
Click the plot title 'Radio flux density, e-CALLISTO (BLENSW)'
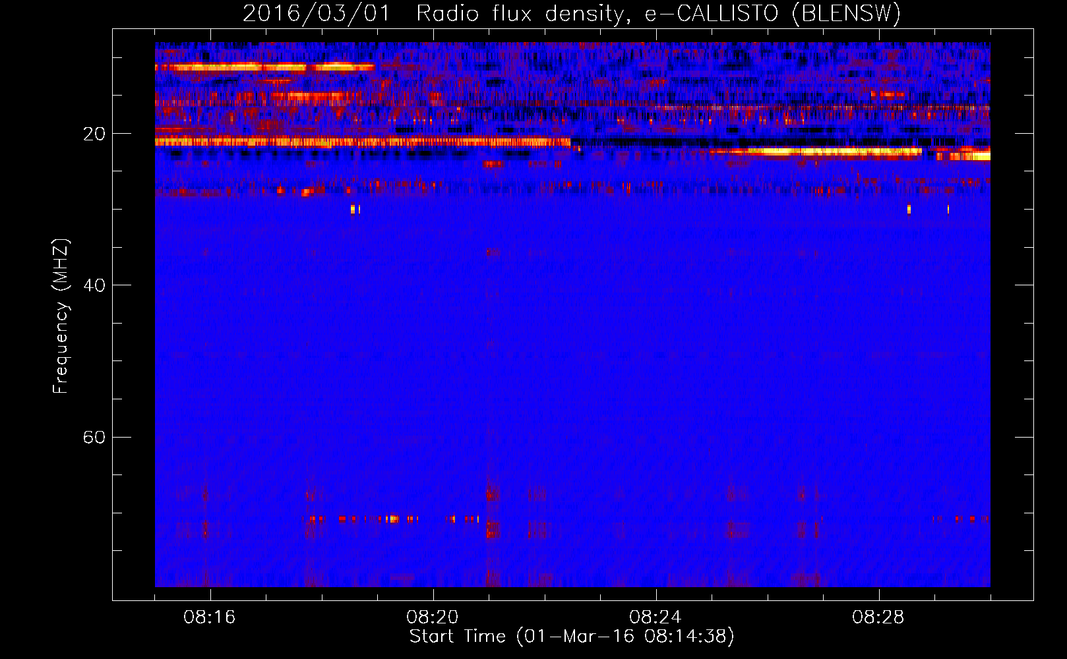coord(658,13)
